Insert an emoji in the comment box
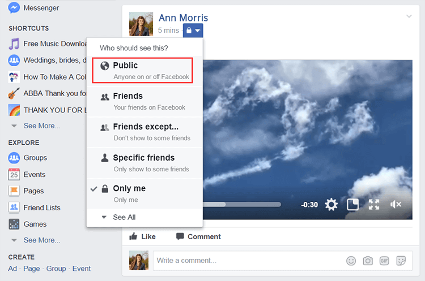Screen dimensions: 425x281 (351, 261)
